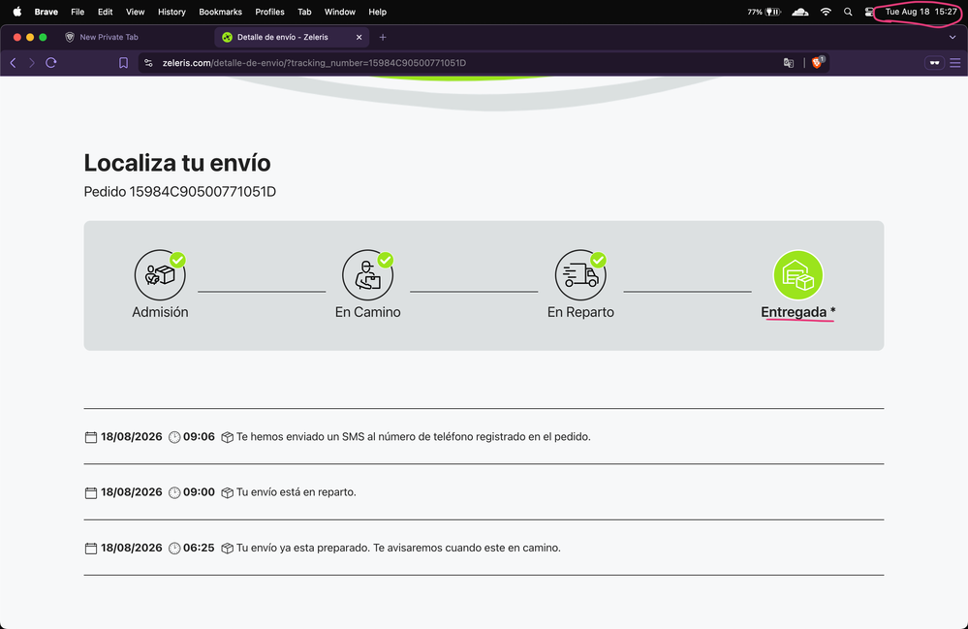Click the Localiza tu envío heading
This screenshot has height=629, width=968.
click(177, 163)
